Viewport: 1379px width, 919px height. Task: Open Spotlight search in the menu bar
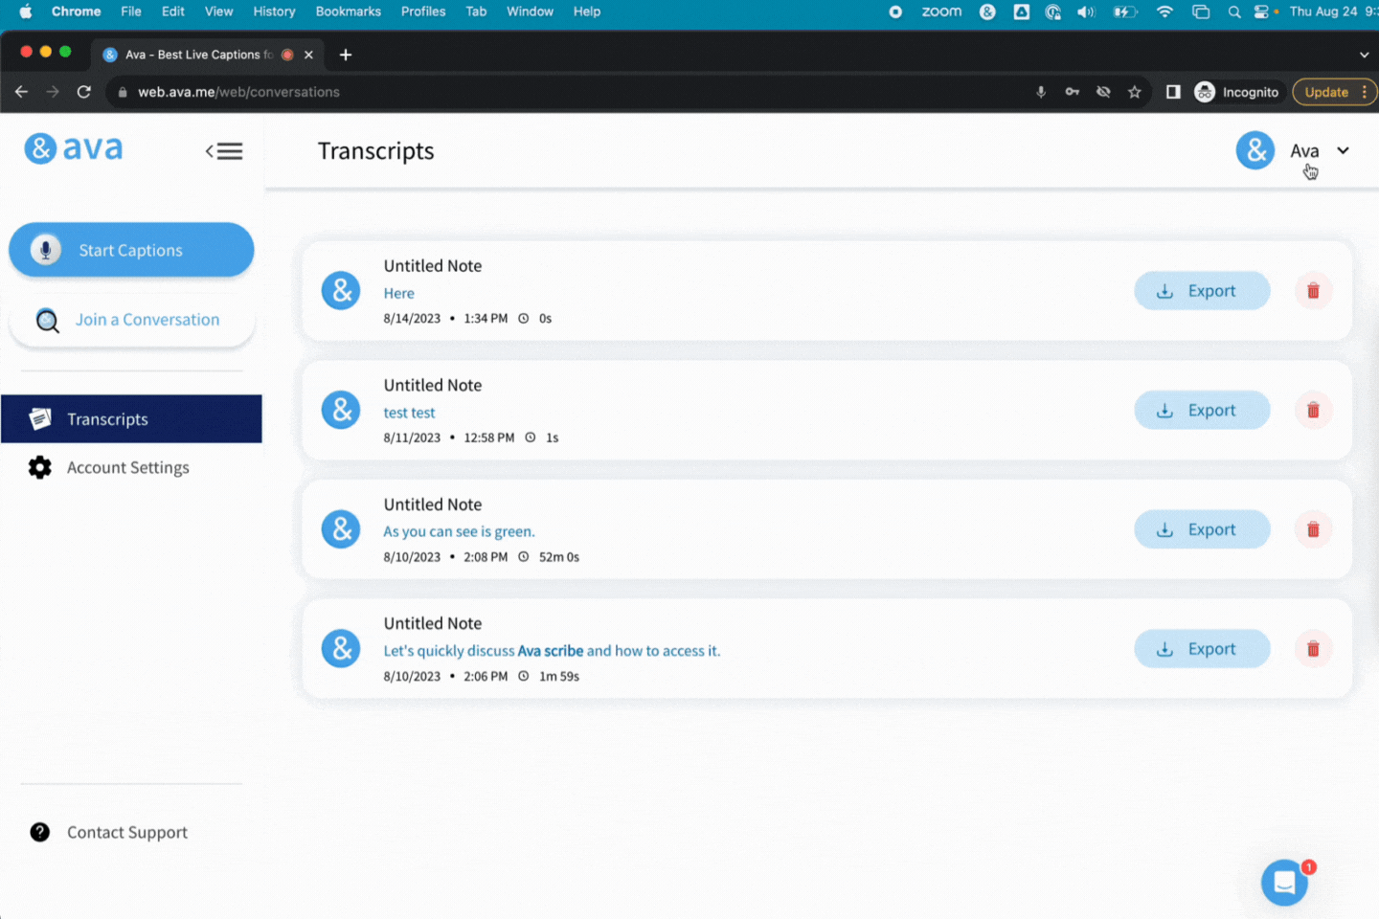(x=1234, y=11)
